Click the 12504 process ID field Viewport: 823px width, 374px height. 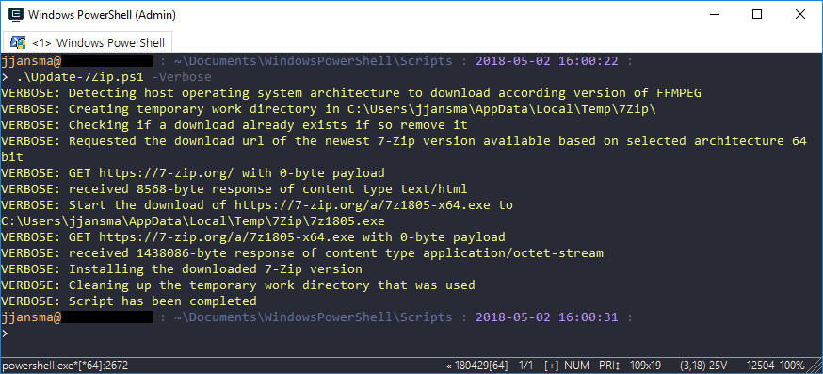(x=760, y=366)
